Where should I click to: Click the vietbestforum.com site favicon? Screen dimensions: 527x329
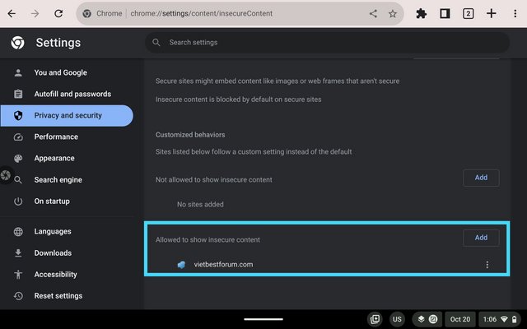[x=181, y=265]
